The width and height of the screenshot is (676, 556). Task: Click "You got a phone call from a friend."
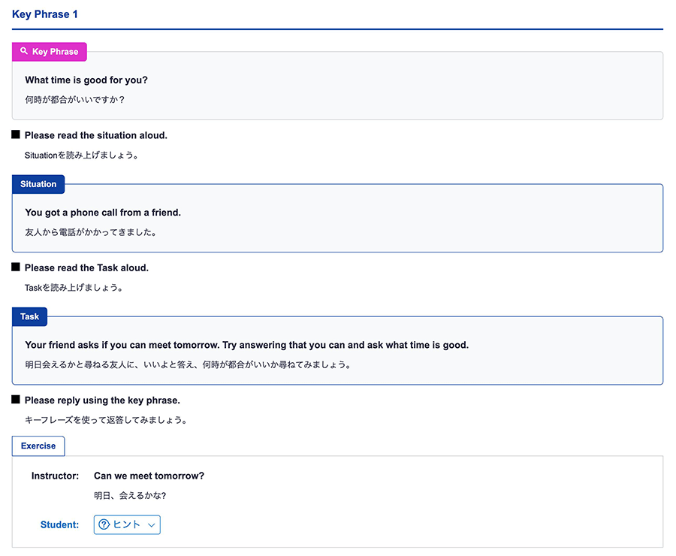point(103,212)
